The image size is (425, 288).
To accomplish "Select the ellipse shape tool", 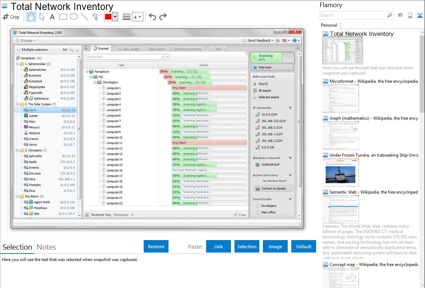I will 74,17.
